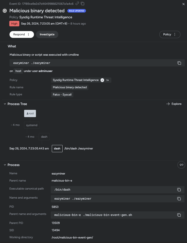This screenshot has height=243, width=187.
Task: Click the working directory path /root/malicious-bin-event-gen/
Action: 72,237
